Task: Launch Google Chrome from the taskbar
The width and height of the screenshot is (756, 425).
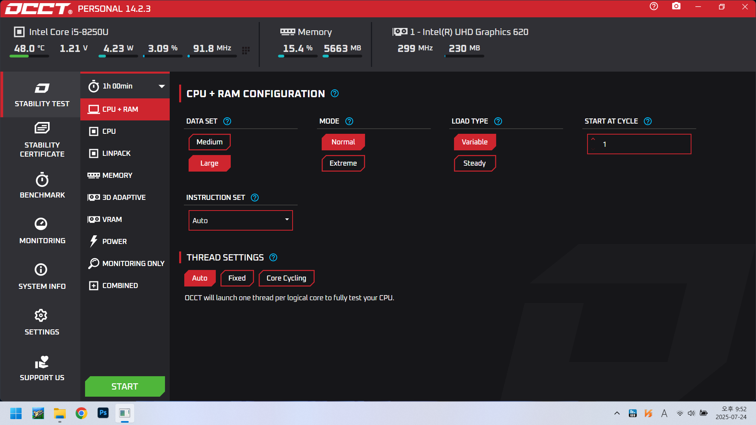Action: tap(82, 413)
